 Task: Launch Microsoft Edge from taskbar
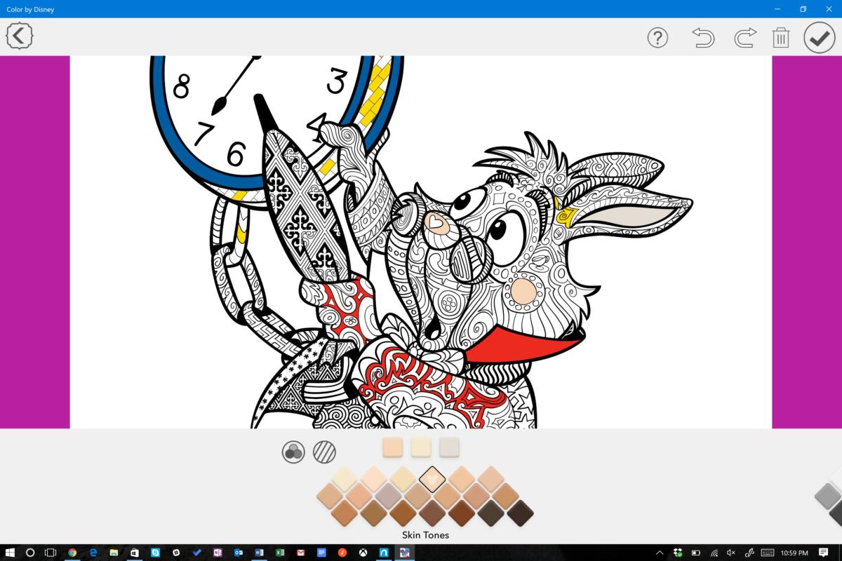(93, 553)
